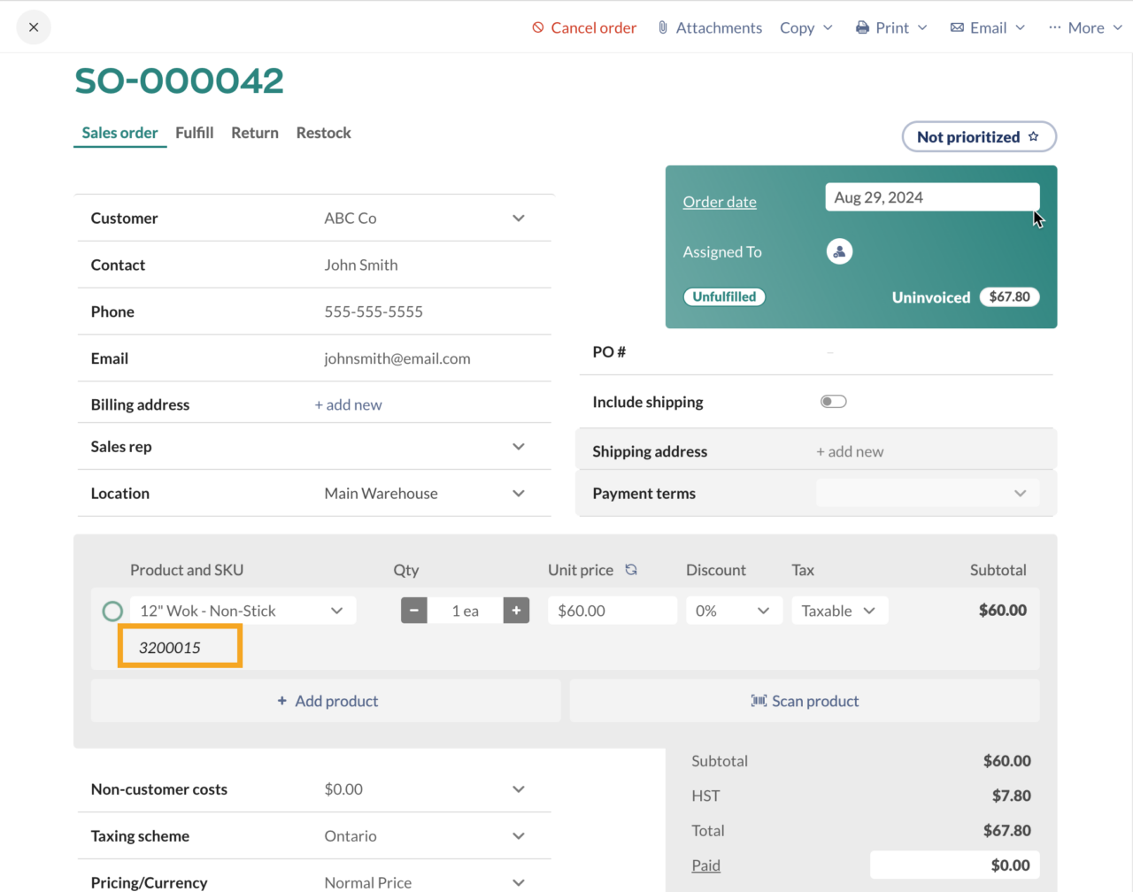The height and width of the screenshot is (892, 1133).
Task: Click add new beside Billing address
Action: [x=348, y=404]
